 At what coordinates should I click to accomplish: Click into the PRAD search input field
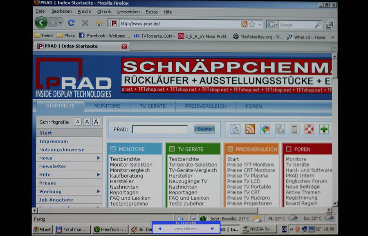point(160,129)
